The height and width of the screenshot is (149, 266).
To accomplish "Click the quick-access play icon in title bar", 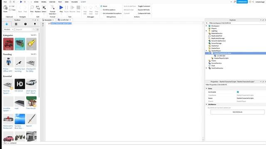I will 21,2.
